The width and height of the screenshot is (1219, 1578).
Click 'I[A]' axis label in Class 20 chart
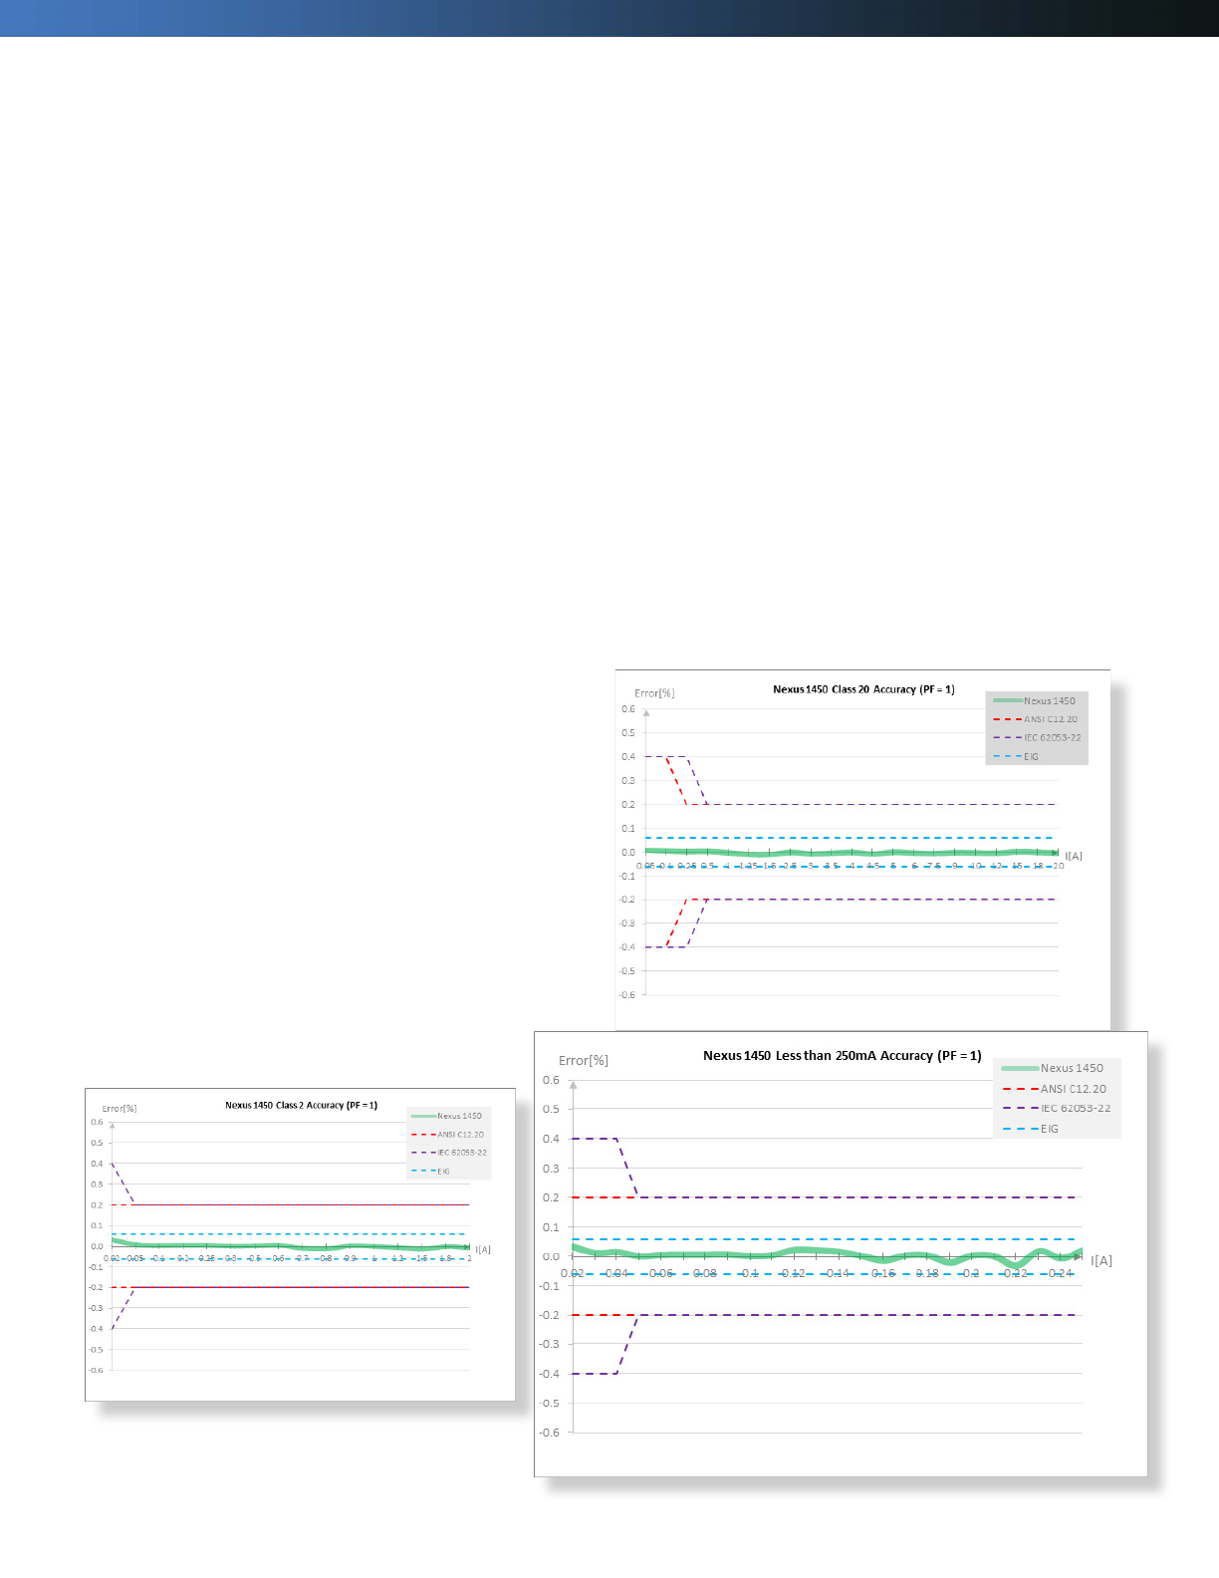[x=1074, y=857]
